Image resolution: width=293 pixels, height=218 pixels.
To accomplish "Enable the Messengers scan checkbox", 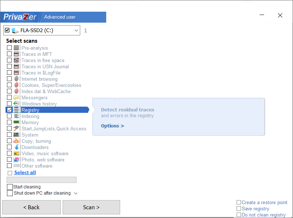I will point(10,97).
